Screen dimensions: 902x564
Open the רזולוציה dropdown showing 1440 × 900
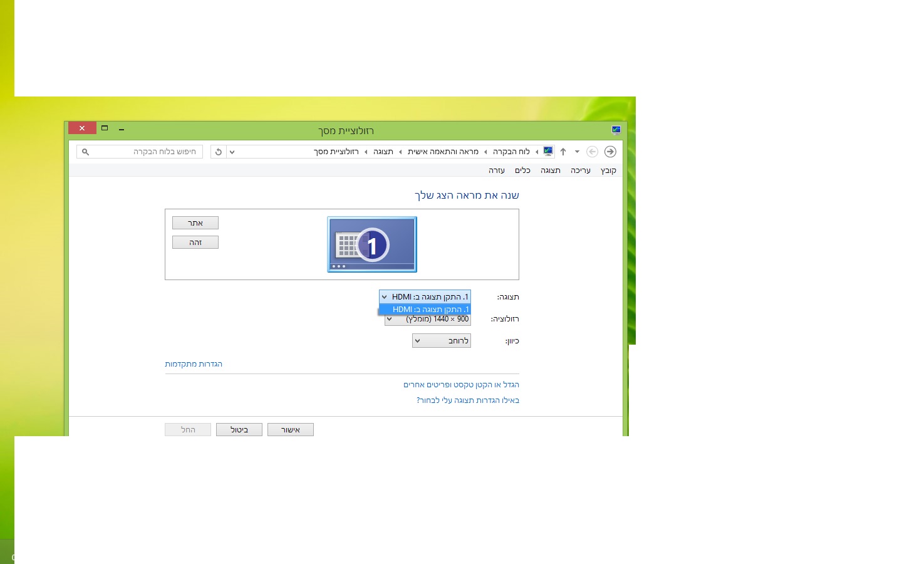click(428, 320)
